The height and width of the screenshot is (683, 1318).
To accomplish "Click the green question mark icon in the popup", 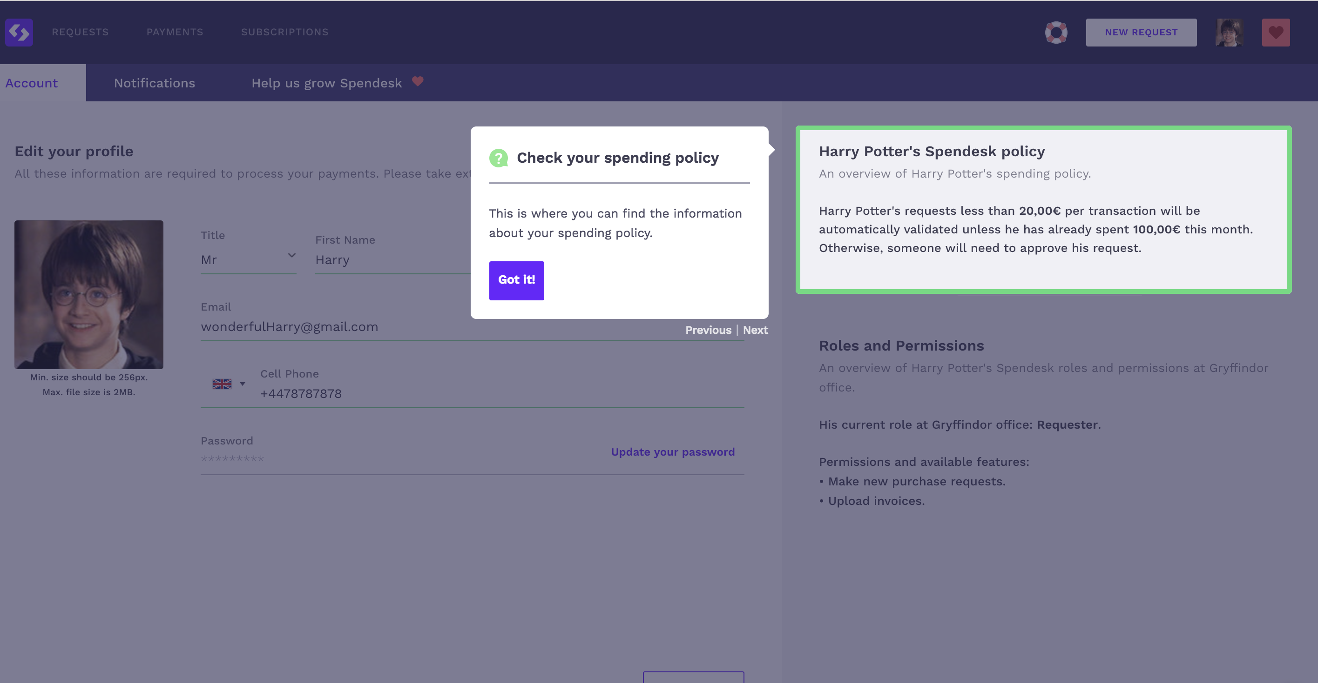I will pos(498,158).
